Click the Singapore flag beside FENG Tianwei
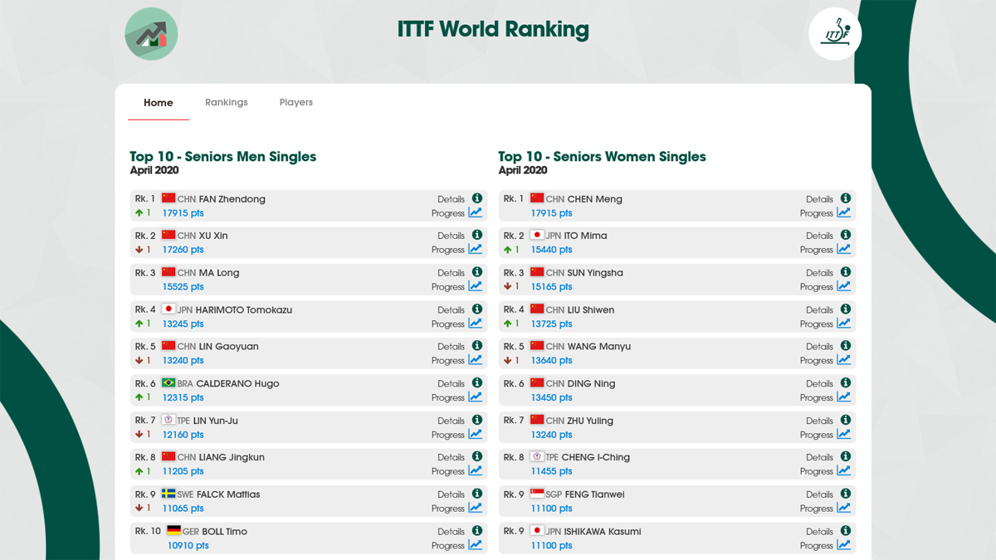 (537, 494)
